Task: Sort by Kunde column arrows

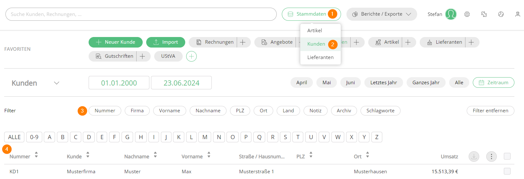Action: click(x=88, y=155)
